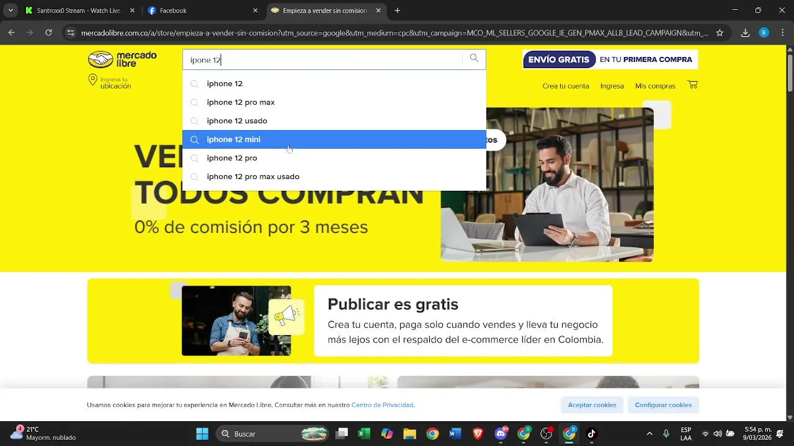
Task: Open Word from the taskbar
Action: 455,434
